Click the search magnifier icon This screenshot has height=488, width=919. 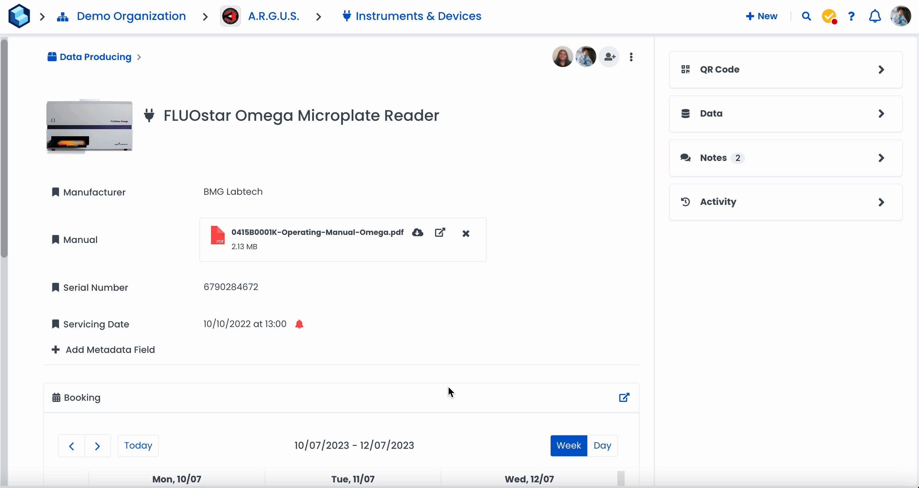point(806,16)
